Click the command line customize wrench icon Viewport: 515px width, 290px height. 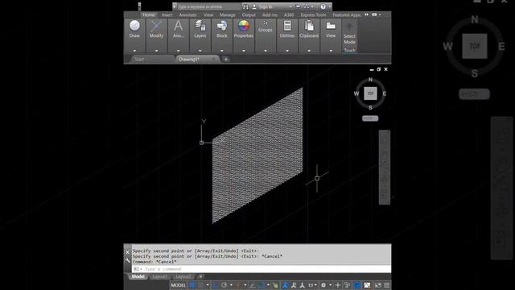point(127,260)
